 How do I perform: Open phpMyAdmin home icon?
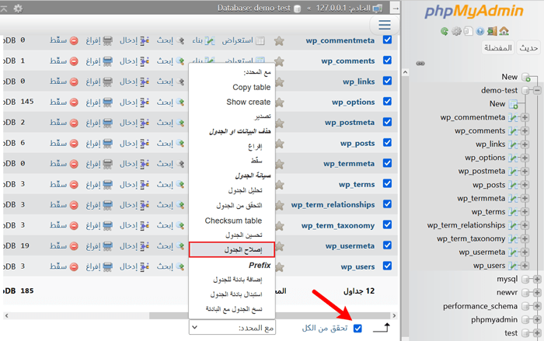tap(504, 31)
